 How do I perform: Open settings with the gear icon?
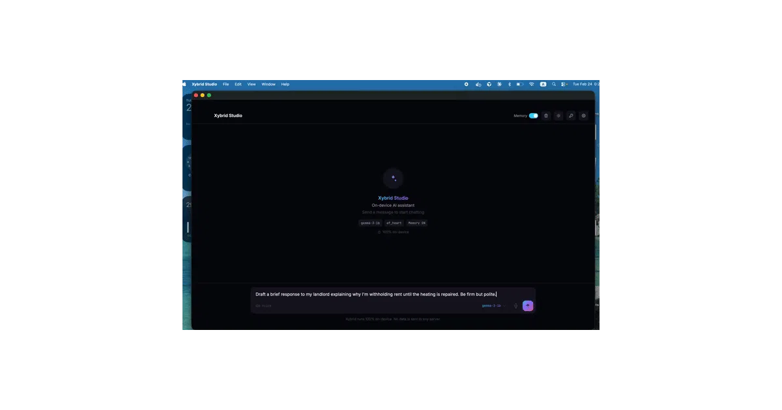tap(584, 116)
